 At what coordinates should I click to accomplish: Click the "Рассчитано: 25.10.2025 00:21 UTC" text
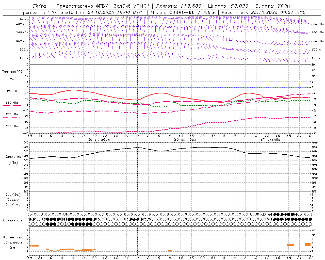(x=264, y=12)
